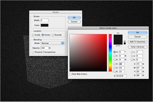Click the out-of-gamut warning cube icon
This screenshot has width=153, height=102.
(x=125, y=41)
